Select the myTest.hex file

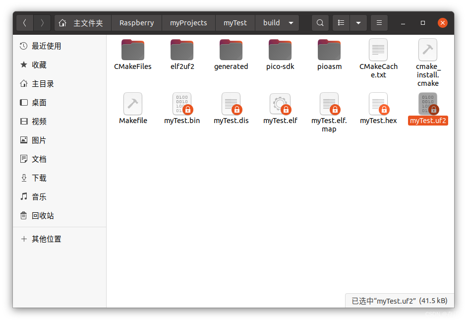click(378, 104)
